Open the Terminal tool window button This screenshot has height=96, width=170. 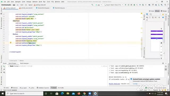click(14, 88)
